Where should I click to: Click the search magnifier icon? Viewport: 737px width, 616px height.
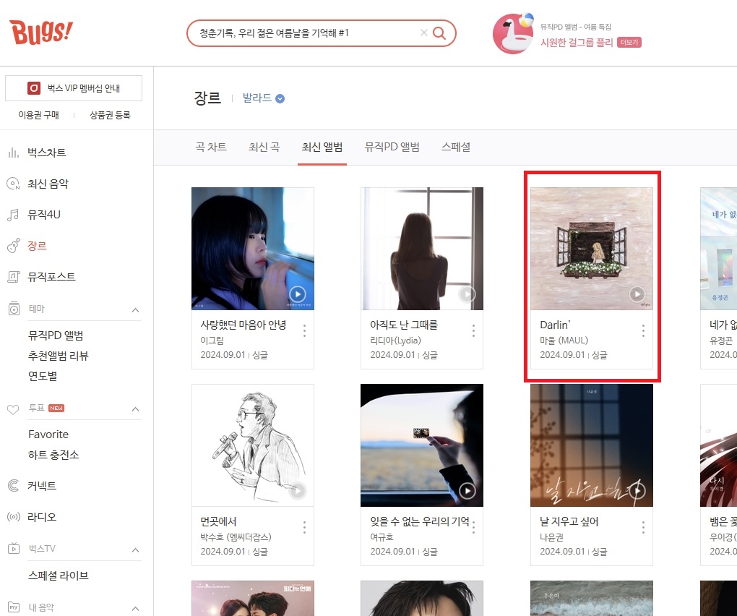point(439,33)
